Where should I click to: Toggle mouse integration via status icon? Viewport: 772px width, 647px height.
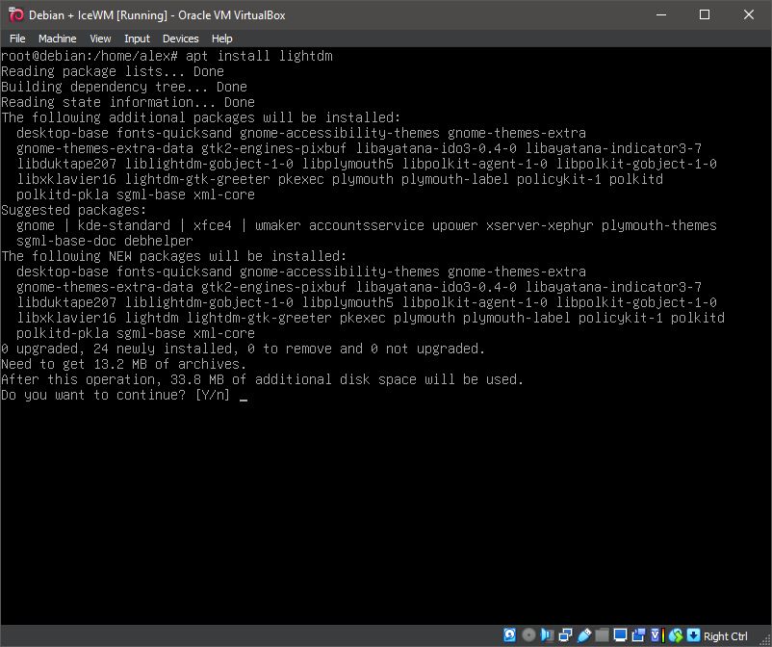pyautogui.click(x=675, y=635)
